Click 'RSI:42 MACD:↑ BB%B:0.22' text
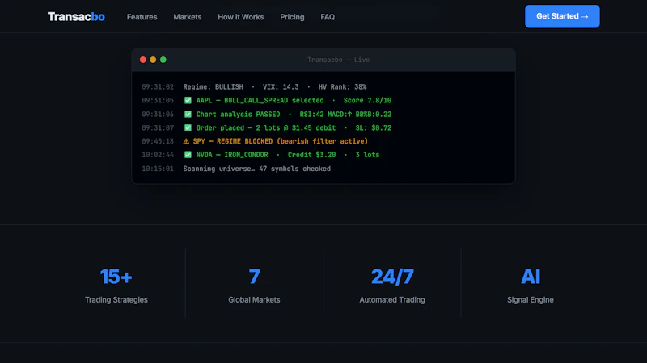The image size is (647, 363). pos(345,114)
